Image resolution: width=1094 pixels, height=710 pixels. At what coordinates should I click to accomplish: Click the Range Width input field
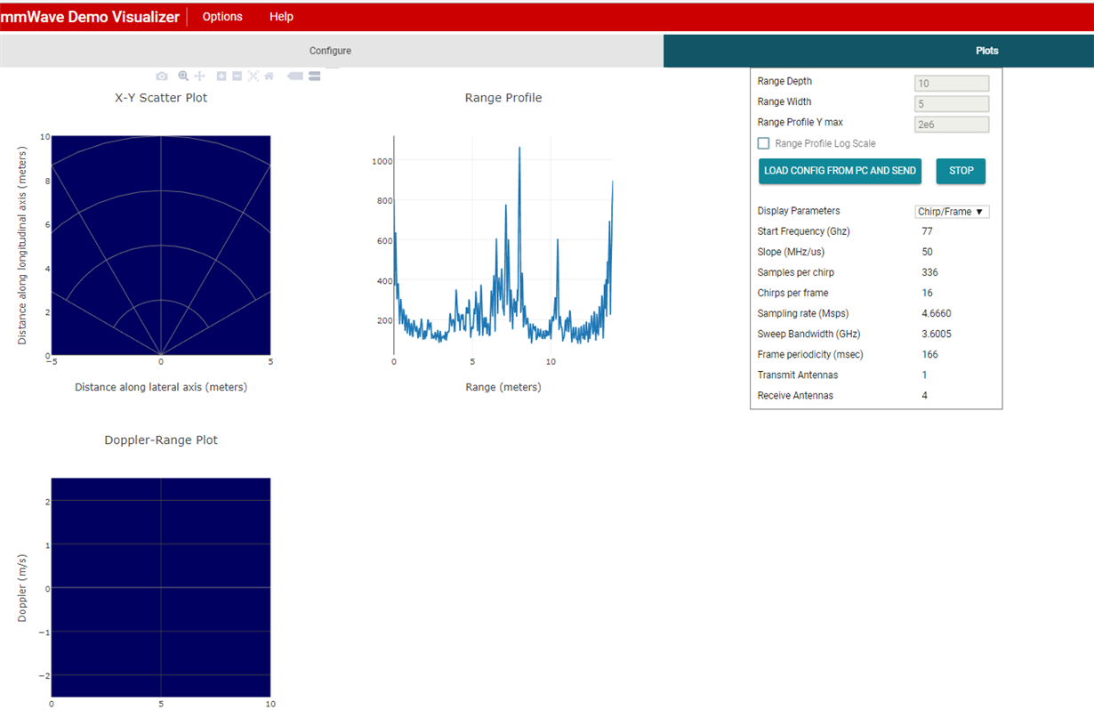(952, 104)
